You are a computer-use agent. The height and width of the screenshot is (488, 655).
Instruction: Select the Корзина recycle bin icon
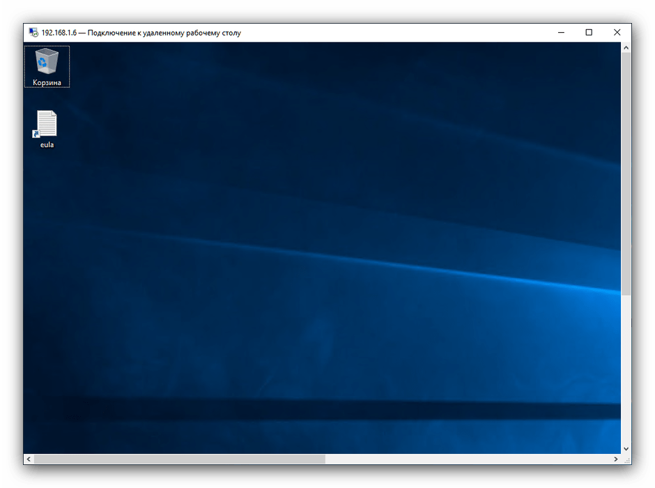point(47,61)
